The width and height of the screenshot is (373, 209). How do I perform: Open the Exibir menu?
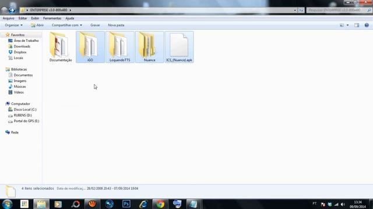pyautogui.click(x=35, y=18)
